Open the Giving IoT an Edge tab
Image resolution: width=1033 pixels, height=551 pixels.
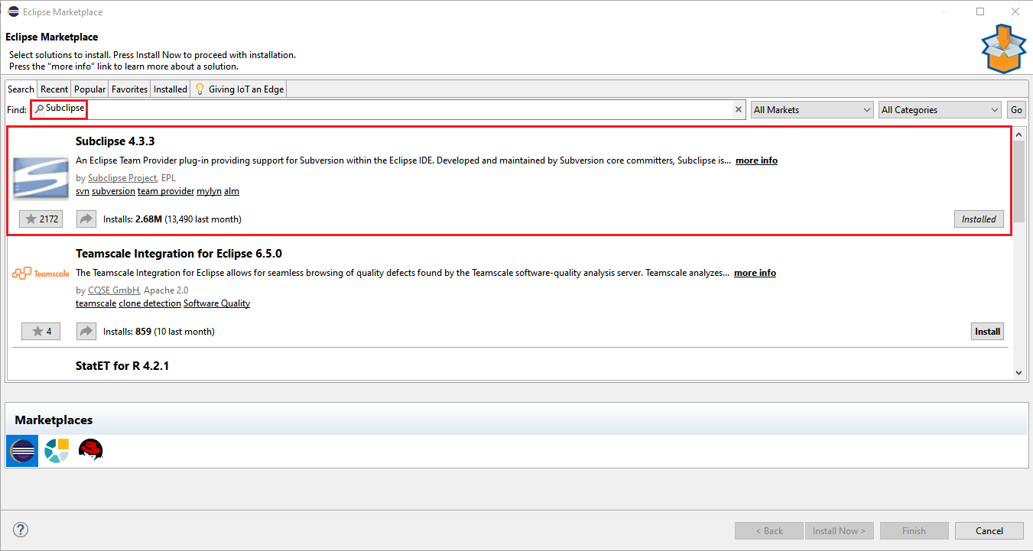[x=239, y=89]
